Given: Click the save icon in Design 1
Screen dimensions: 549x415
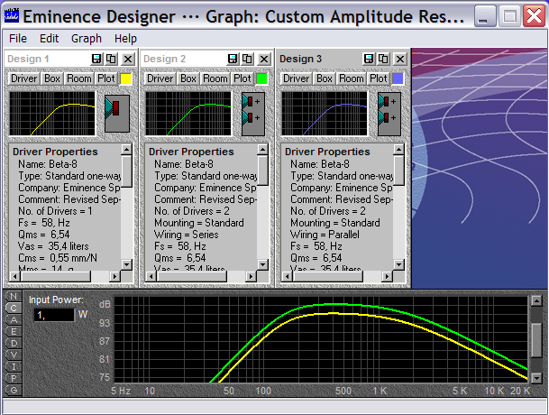Looking at the screenshot, I should pos(96,59).
